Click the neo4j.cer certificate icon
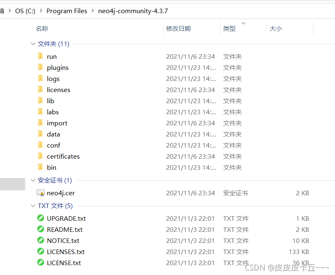 (41, 193)
